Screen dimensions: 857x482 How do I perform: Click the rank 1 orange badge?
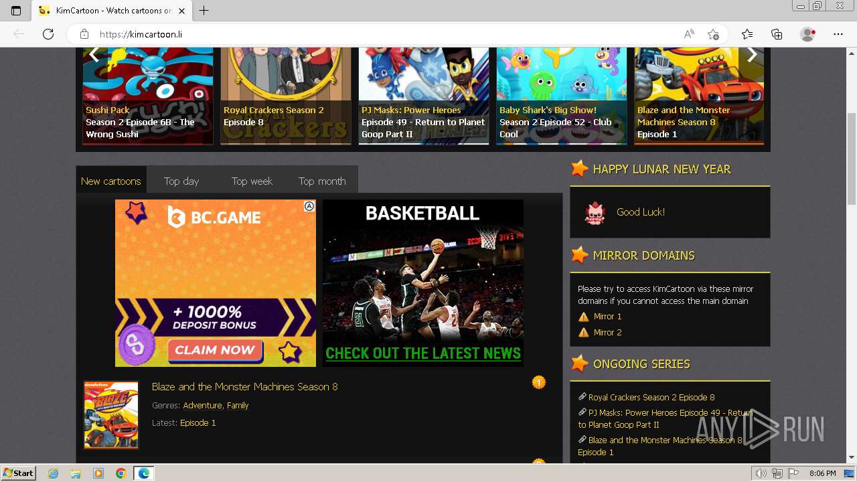(539, 382)
